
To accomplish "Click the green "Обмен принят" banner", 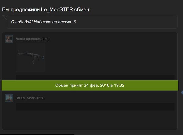I will (x=90, y=86).
